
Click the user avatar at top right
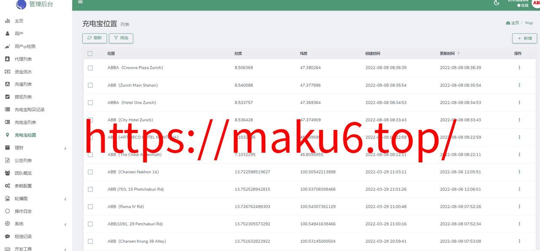coord(536,3)
